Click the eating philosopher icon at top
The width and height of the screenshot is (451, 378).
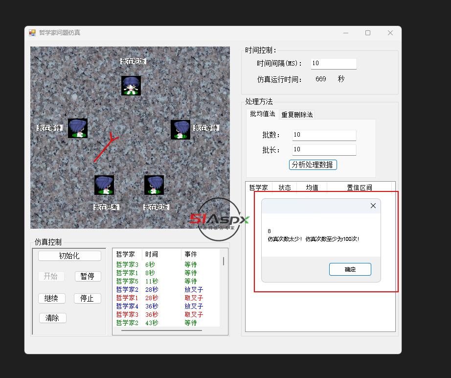tap(131, 86)
